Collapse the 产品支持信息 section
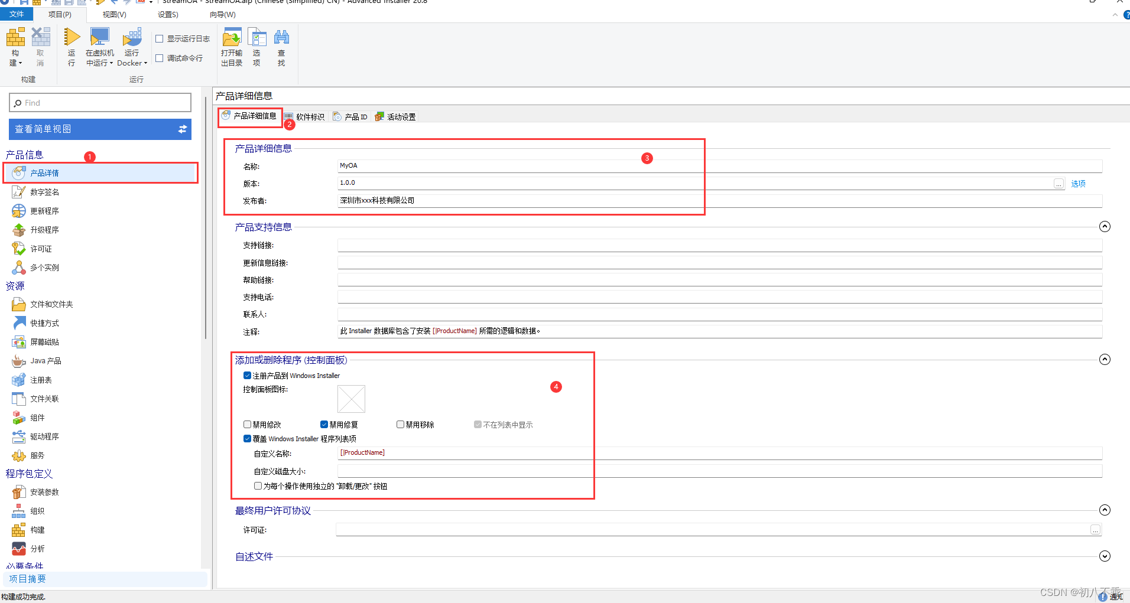Image resolution: width=1130 pixels, height=603 pixels. click(x=1105, y=227)
